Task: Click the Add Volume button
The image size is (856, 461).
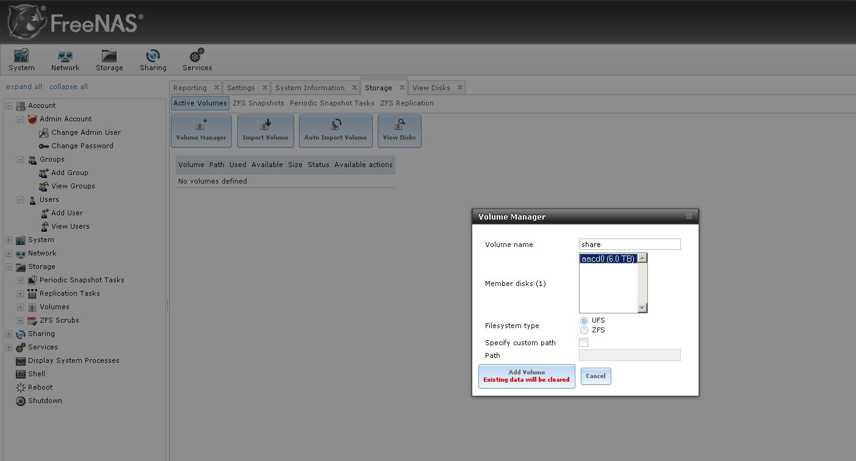Action: coord(527,376)
